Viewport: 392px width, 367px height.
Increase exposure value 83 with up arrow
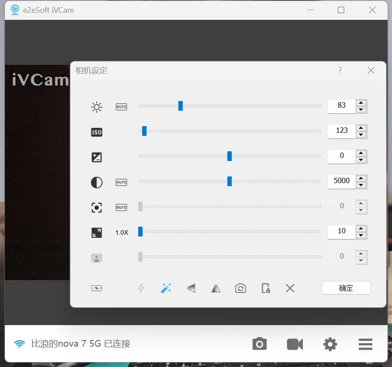pos(361,103)
